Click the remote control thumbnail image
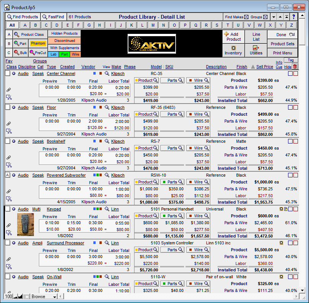Viewport: 309px width, 303px height. pyautogui.click(x=26, y=225)
